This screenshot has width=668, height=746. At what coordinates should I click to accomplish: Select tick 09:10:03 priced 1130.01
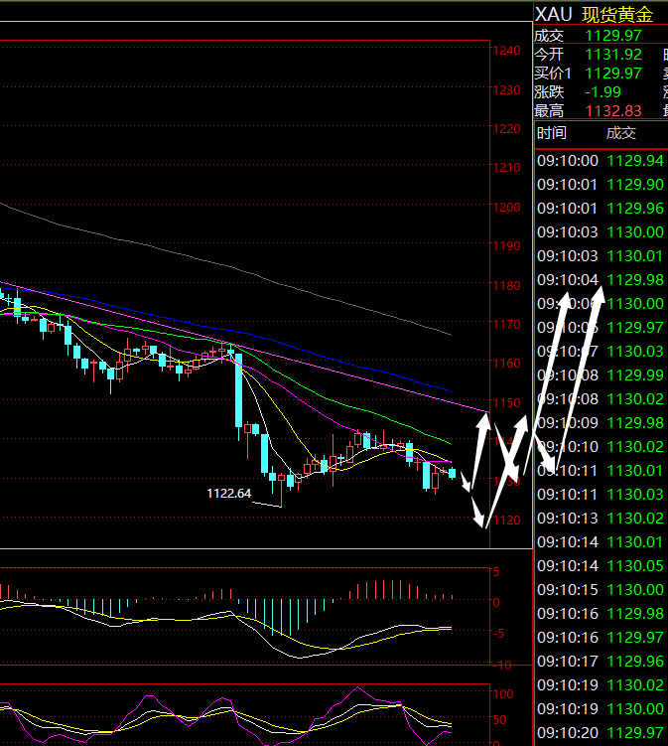click(x=601, y=256)
